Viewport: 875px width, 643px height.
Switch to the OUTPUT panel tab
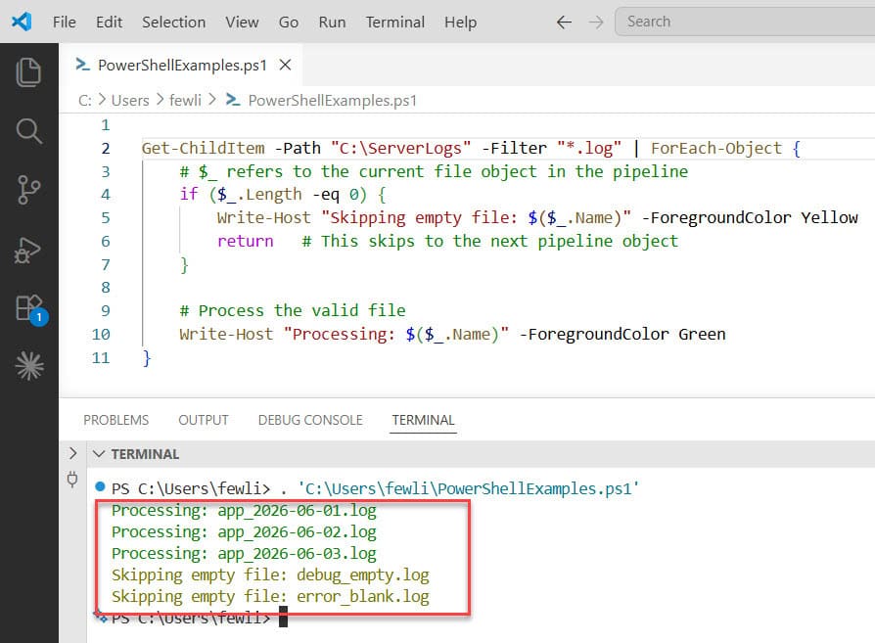click(204, 420)
